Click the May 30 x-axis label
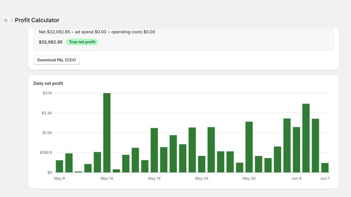This screenshot has width=351, height=197. coord(249,179)
